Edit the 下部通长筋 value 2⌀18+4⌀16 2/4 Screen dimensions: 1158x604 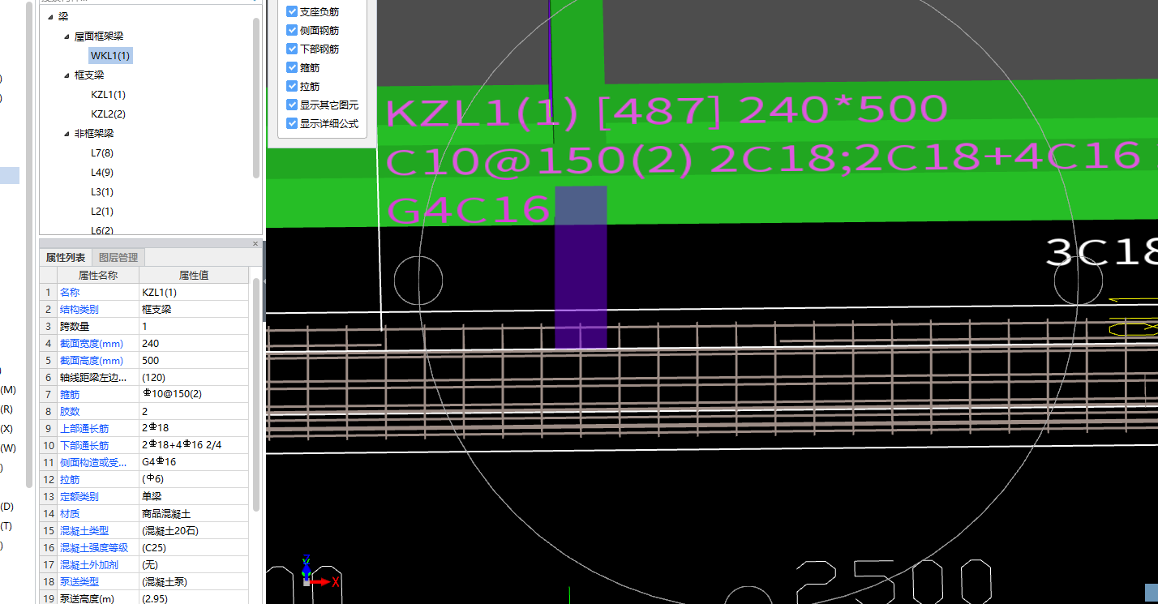[194, 446]
